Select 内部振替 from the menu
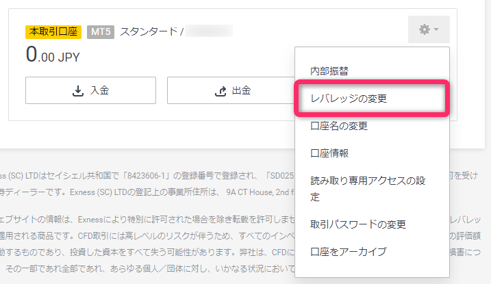This screenshot has width=491, height=284. (x=372, y=71)
